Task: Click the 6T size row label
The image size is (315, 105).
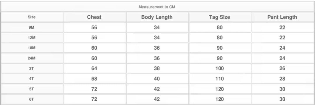Action: tap(32, 99)
